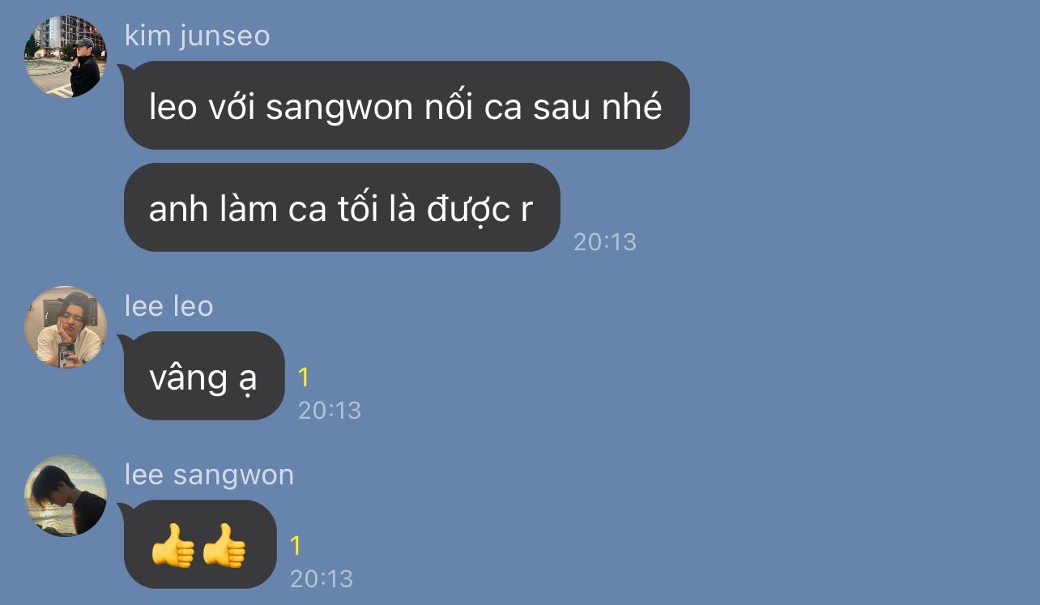
Task: Click the first thumbs-up emoji
Action: point(173,544)
